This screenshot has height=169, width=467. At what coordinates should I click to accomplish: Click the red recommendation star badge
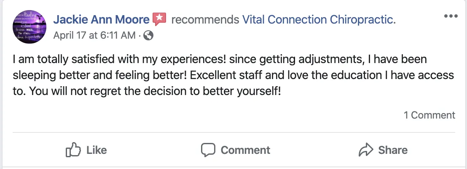[159, 19]
